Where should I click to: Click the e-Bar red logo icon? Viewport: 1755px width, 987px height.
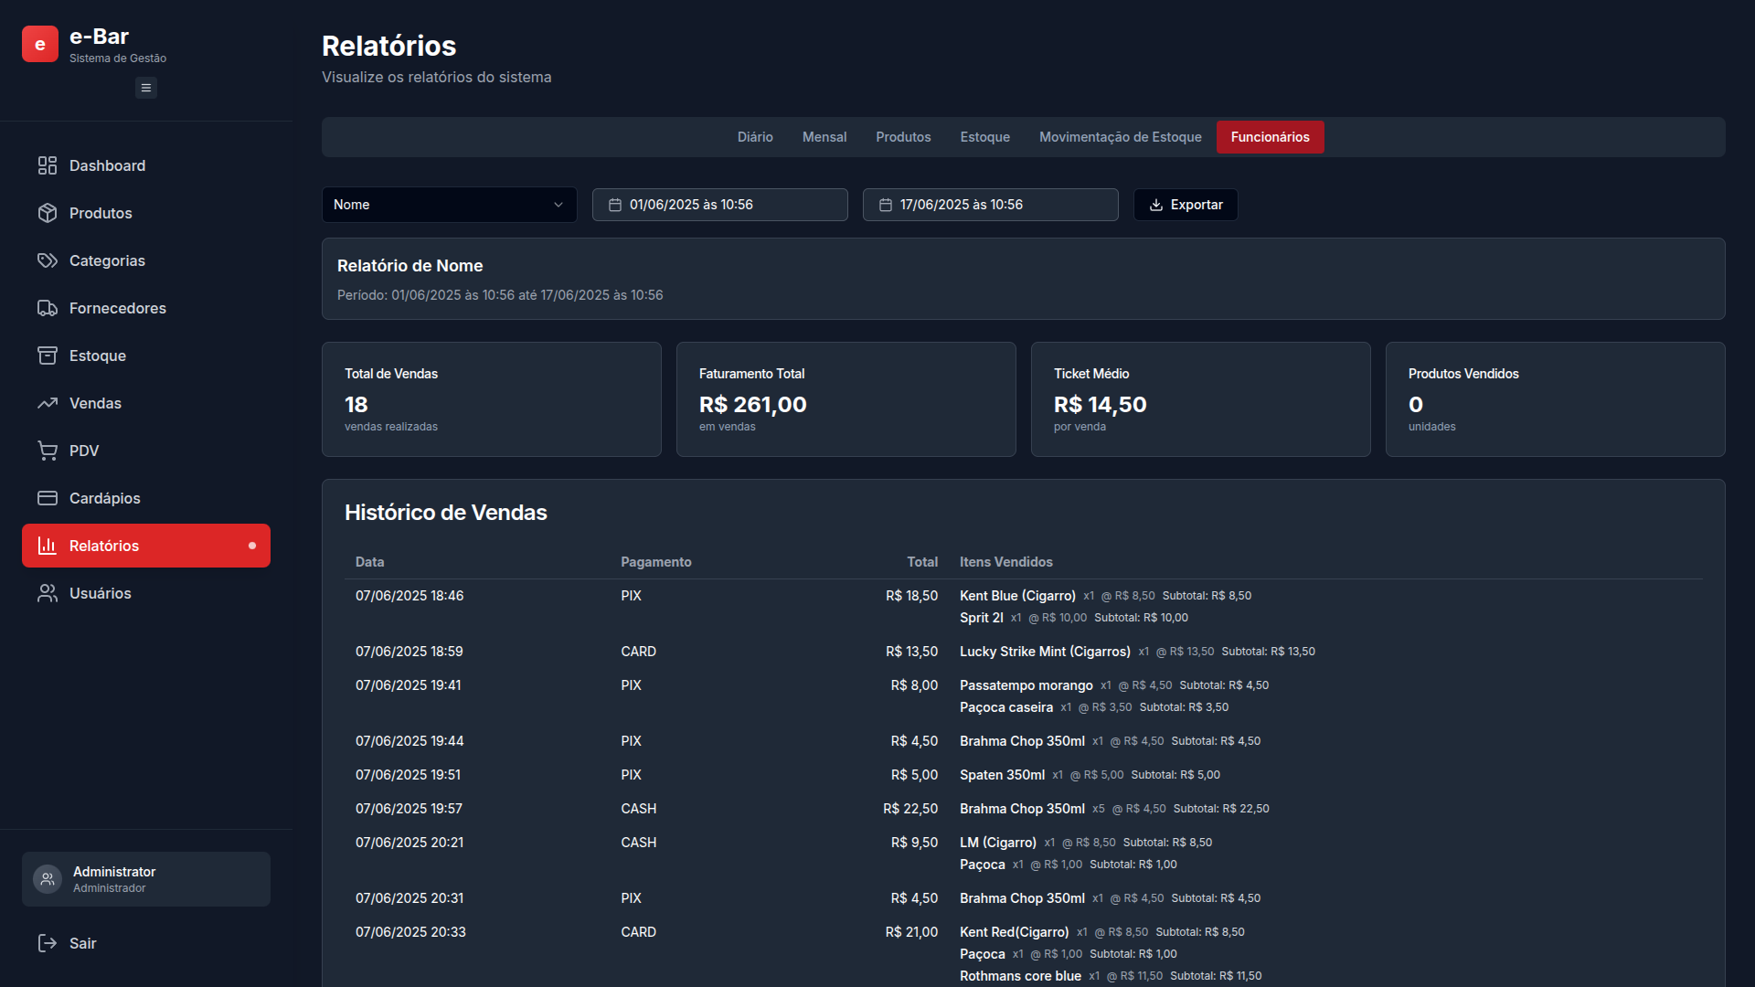point(40,44)
